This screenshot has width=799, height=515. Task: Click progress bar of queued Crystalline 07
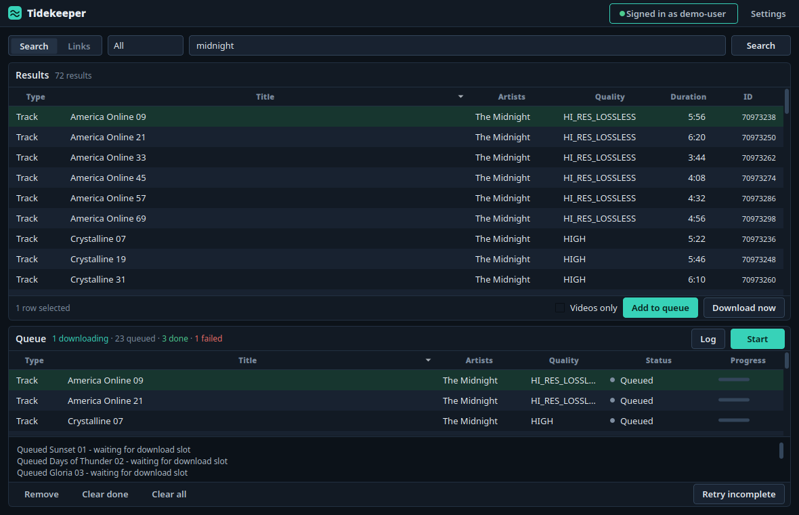tap(734, 420)
